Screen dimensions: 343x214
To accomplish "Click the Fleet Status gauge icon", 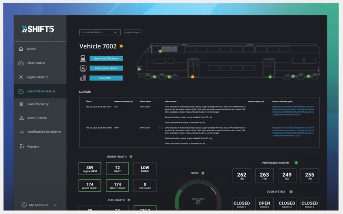I will (21, 63).
